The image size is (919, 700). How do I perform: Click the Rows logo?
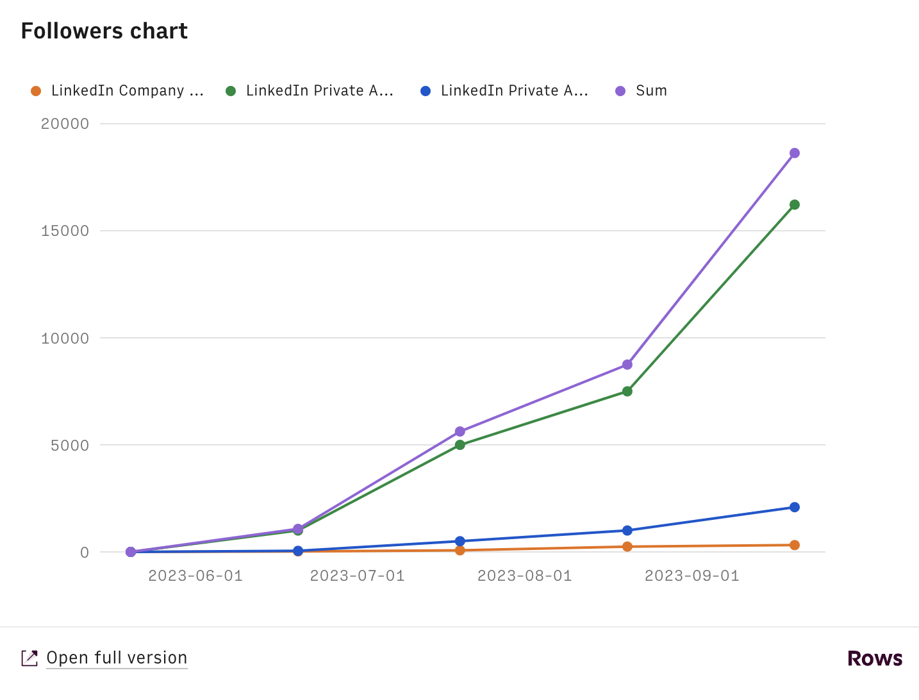tap(875, 658)
